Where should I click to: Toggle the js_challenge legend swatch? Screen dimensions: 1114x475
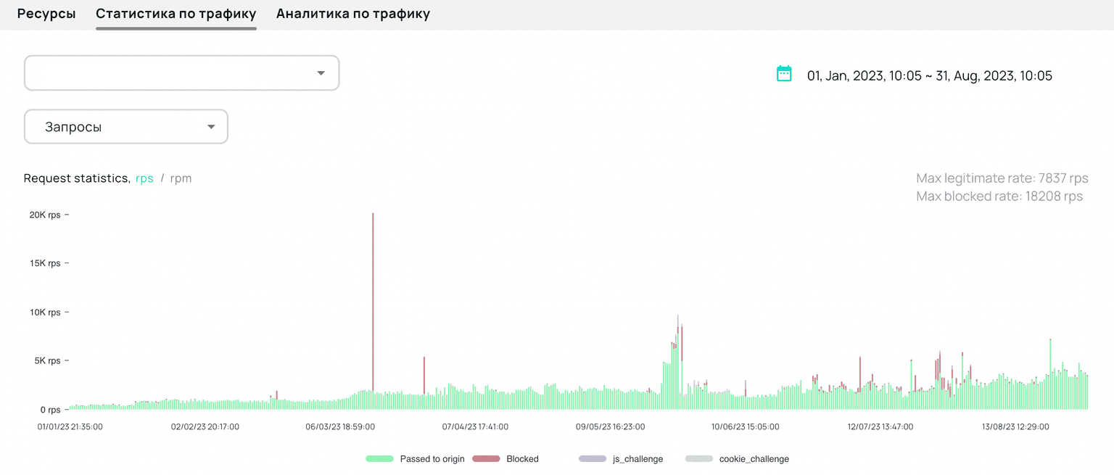[592, 459]
